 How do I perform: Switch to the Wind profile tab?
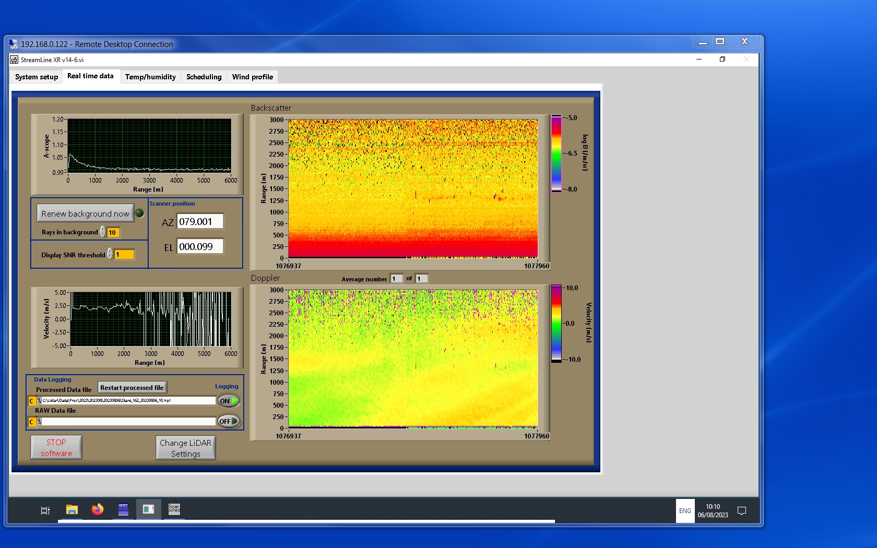pos(252,77)
